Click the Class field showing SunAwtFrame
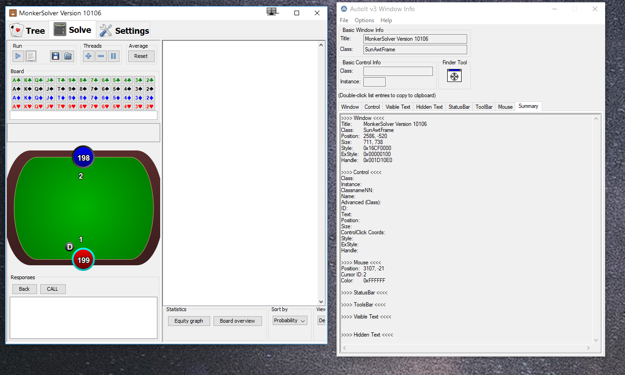The image size is (625, 375). 415,50
